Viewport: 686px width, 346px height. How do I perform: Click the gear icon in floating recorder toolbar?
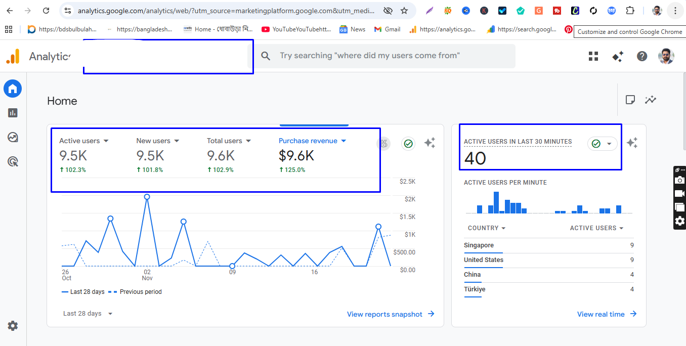[680, 221]
